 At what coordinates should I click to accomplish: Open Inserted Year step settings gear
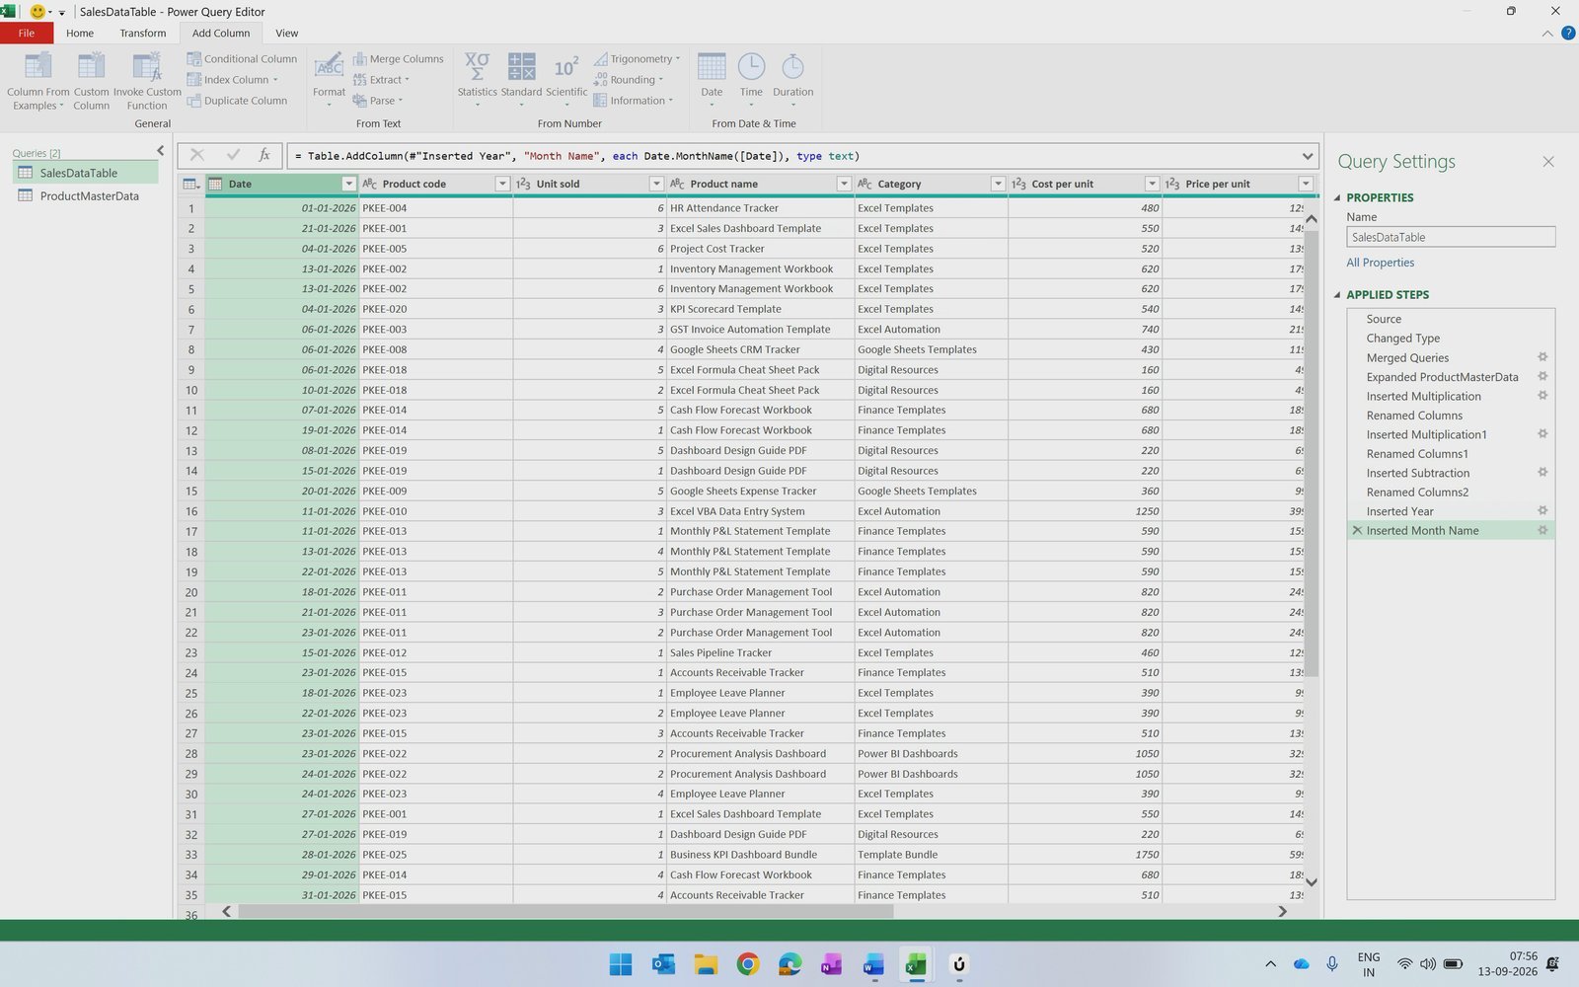click(1542, 510)
